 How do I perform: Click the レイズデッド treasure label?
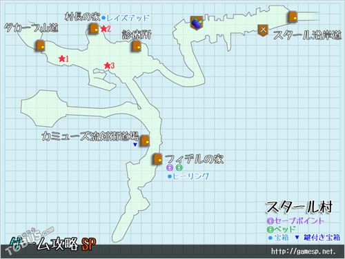point(128,18)
